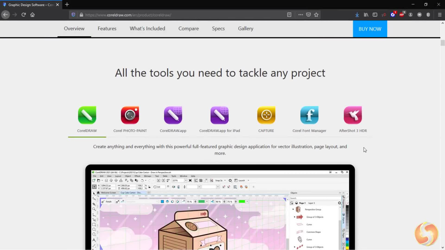Viewport: 445px width, 250px height.
Task: Open the Adblock Plus extension
Action: tap(402, 15)
